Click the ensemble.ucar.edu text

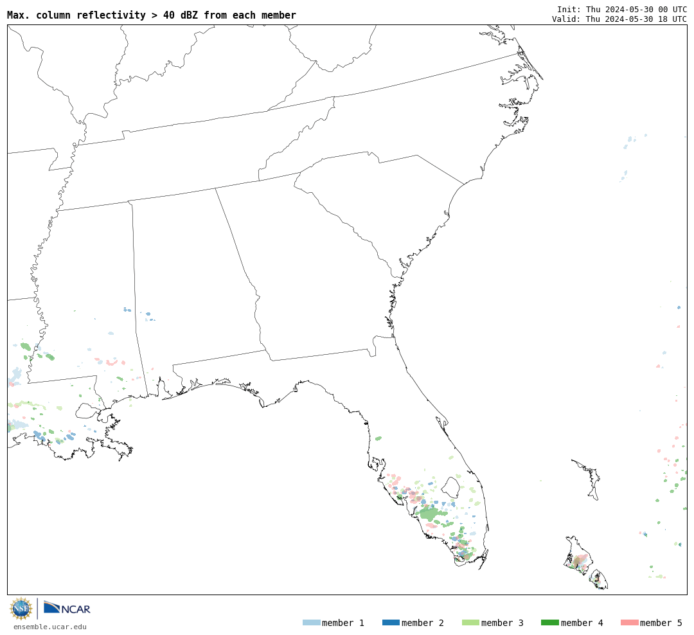[50, 627]
